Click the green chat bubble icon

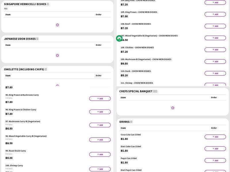click(x=119, y=38)
